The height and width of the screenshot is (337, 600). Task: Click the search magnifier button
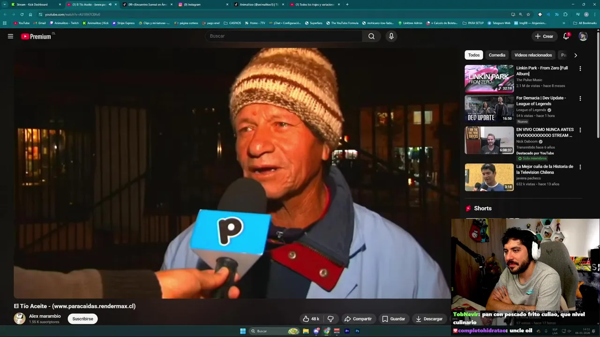pyautogui.click(x=371, y=36)
